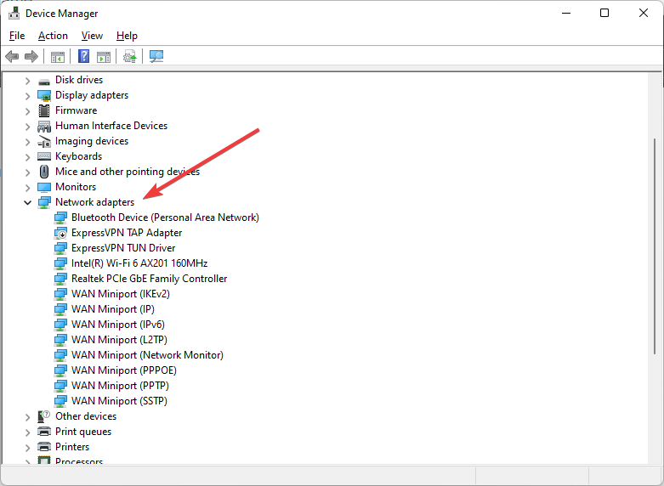Expand Human Interface Devices node
664x486 pixels.
[27, 126]
